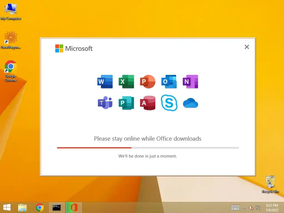
Task: Open the Windows Start button
Action: coord(7,207)
